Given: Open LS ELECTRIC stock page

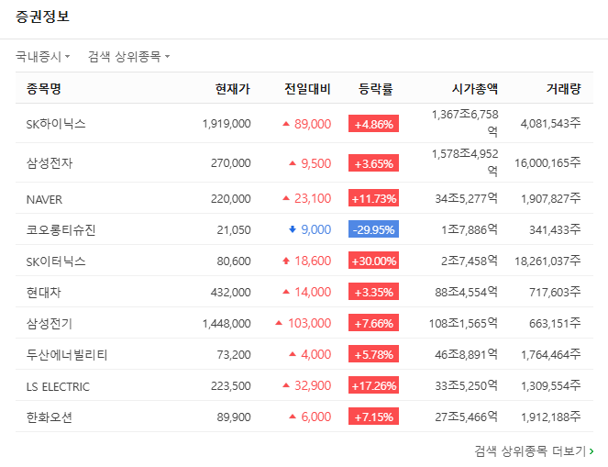Looking at the screenshot, I should coord(58,386).
